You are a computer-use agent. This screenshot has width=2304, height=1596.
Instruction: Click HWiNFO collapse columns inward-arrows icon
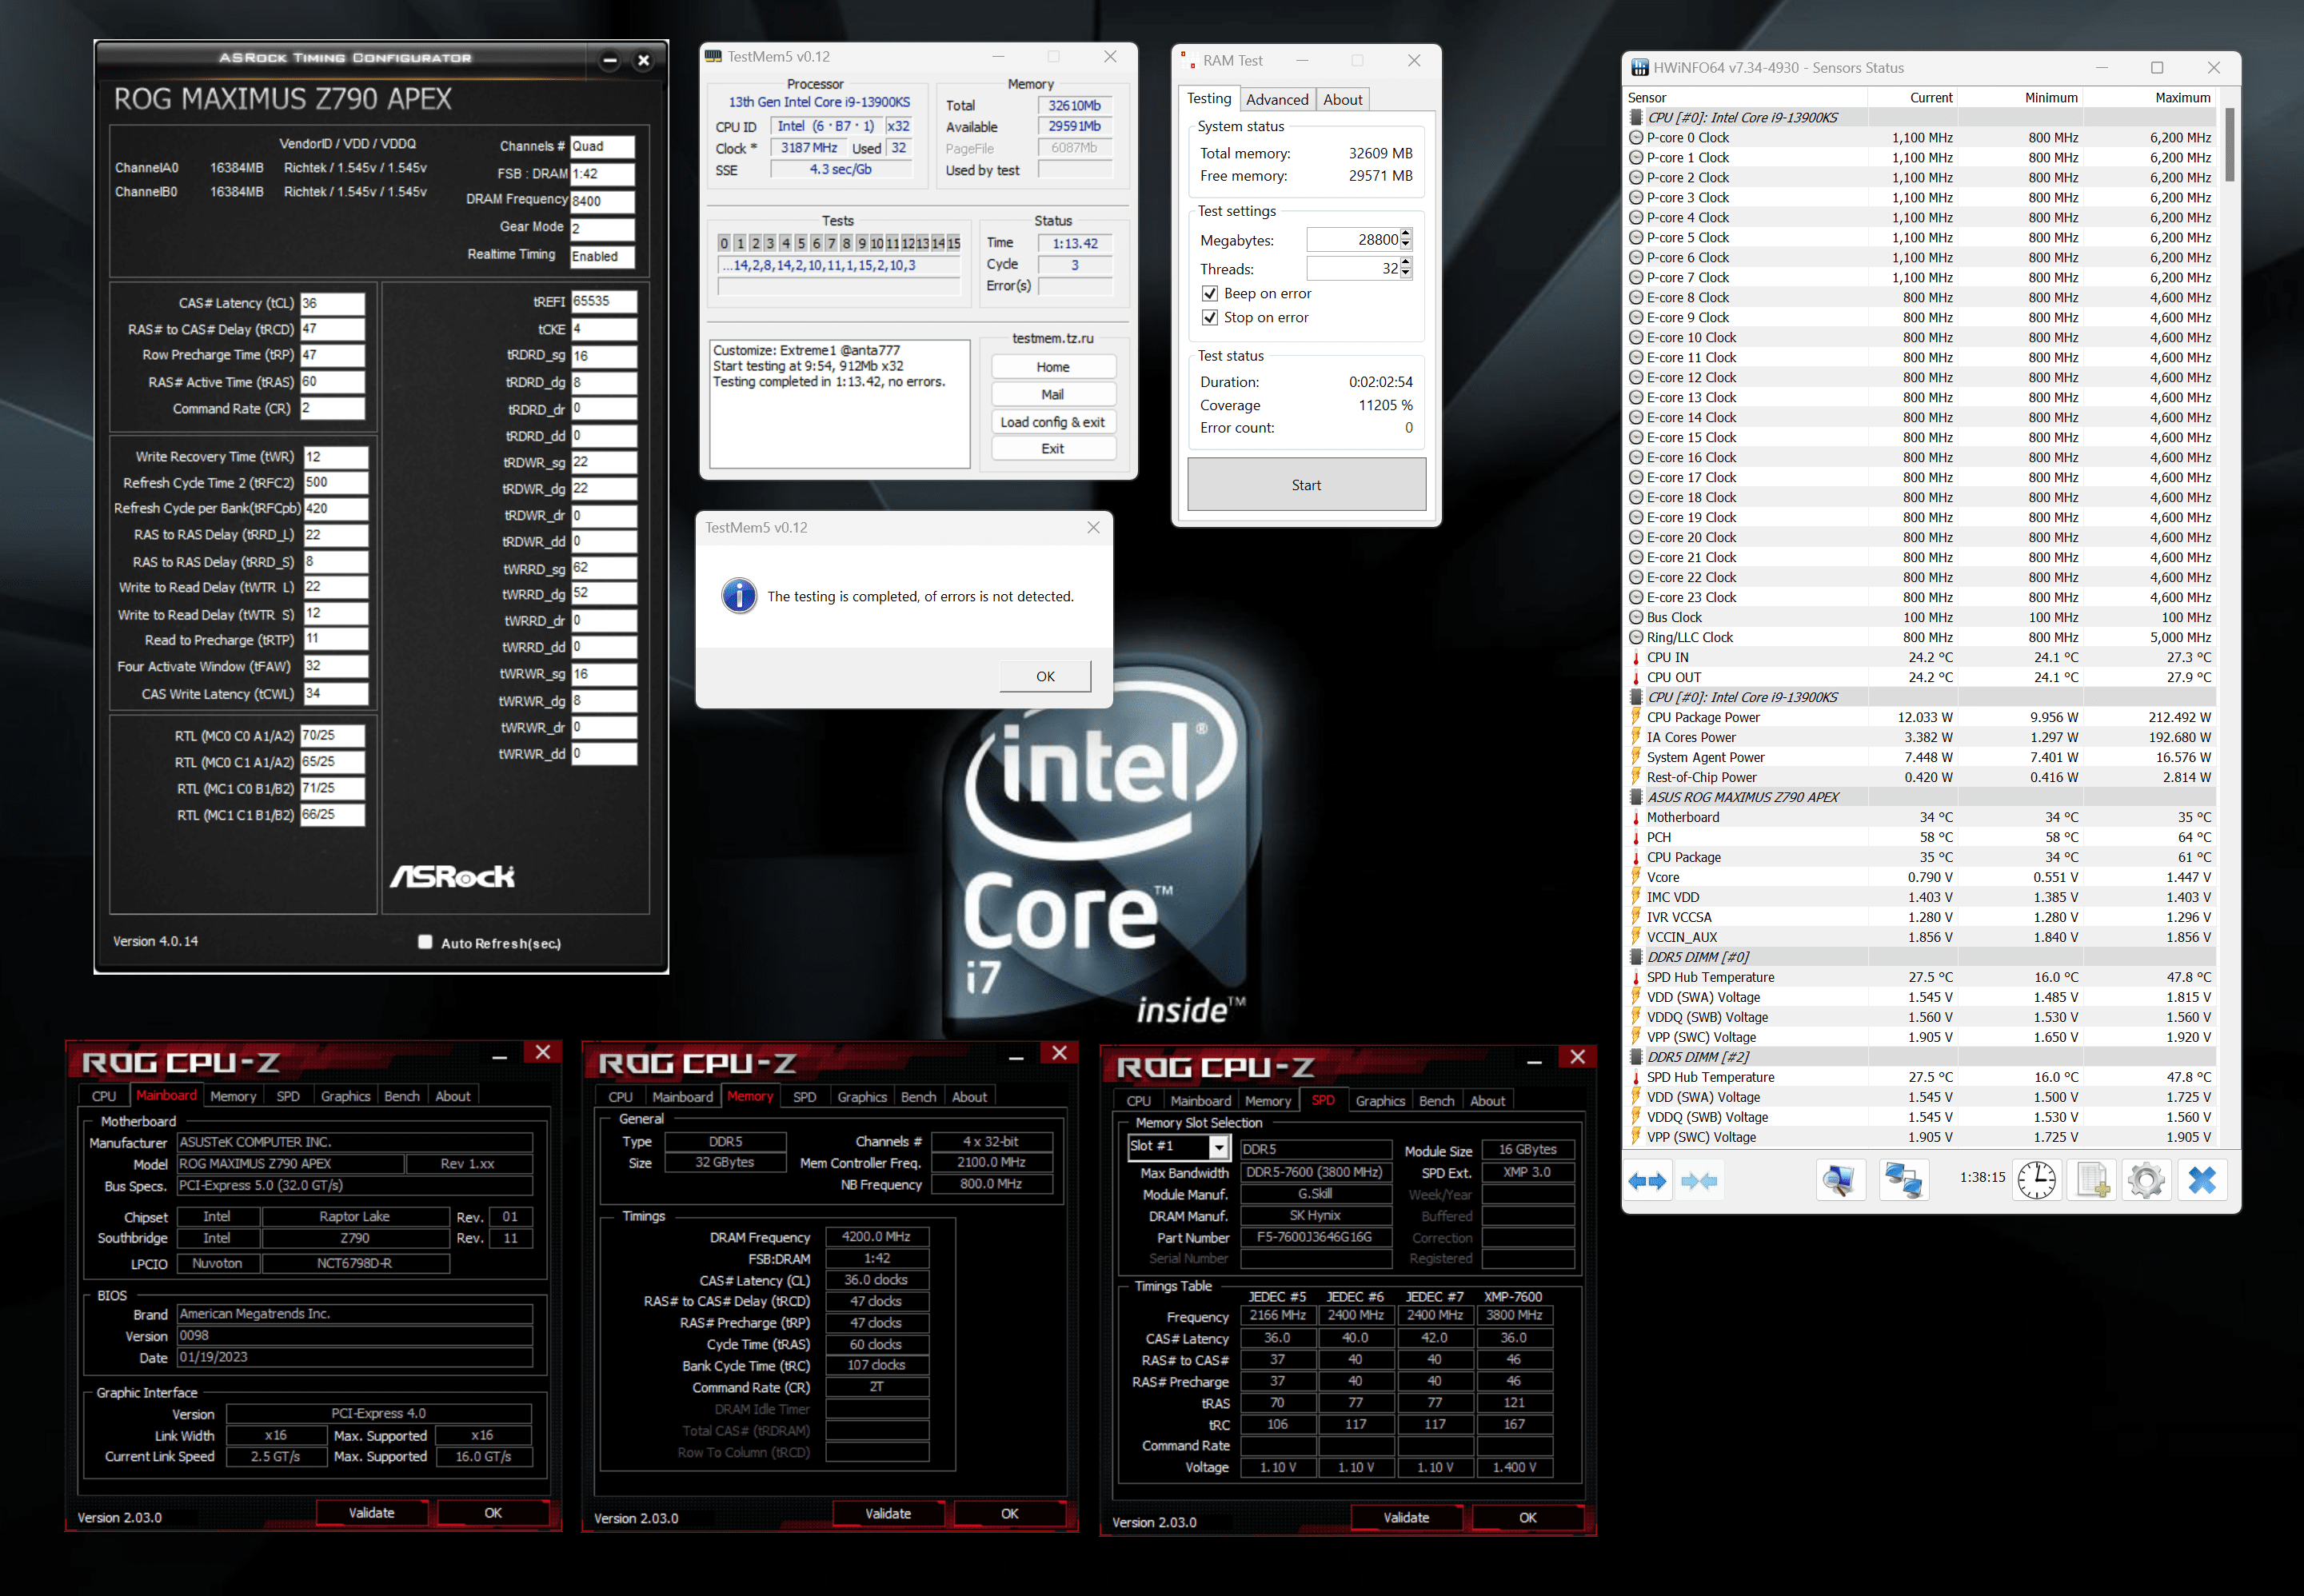point(1699,1181)
